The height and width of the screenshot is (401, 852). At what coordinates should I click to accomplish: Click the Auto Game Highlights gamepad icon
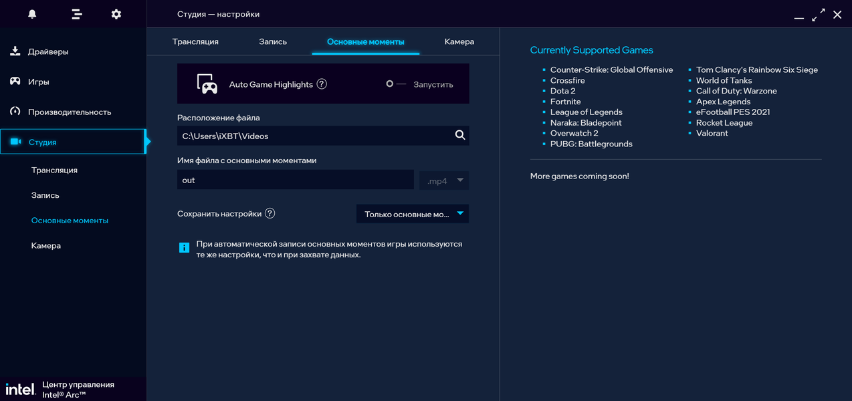(x=207, y=84)
